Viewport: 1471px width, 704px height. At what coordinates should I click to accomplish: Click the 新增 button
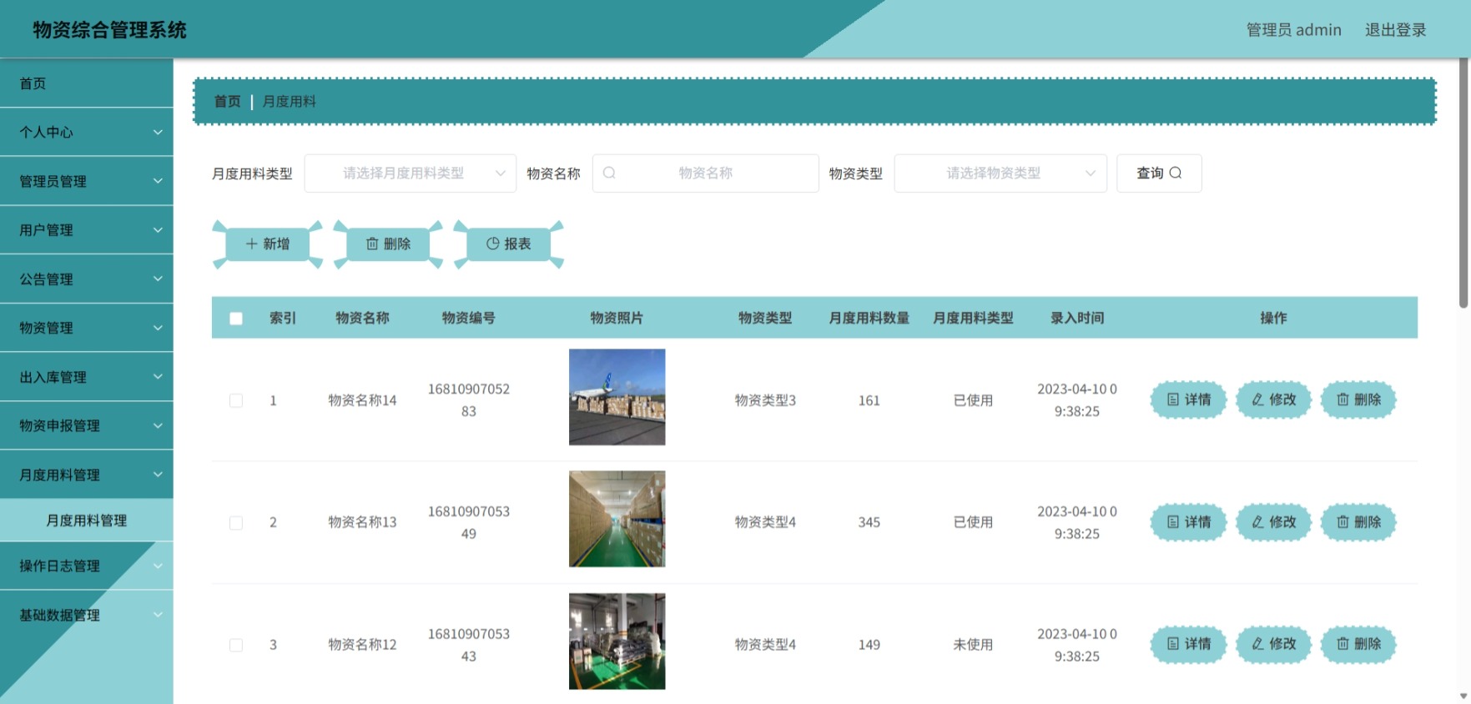pos(268,244)
